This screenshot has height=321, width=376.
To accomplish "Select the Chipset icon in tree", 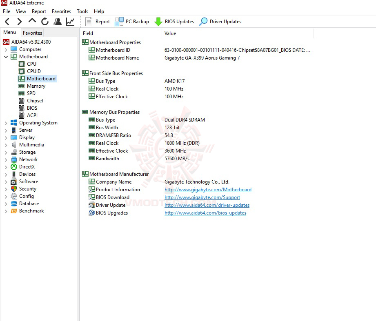I will 22,101.
